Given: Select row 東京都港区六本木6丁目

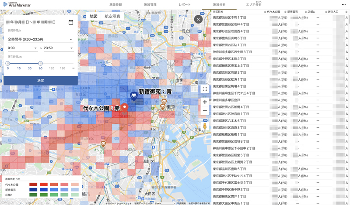Looking at the screenshot, I should coord(280,121).
